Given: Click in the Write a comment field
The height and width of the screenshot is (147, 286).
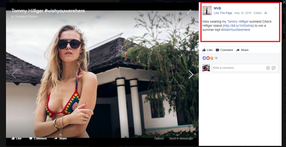Looking at the screenshot, I should (x=238, y=68).
